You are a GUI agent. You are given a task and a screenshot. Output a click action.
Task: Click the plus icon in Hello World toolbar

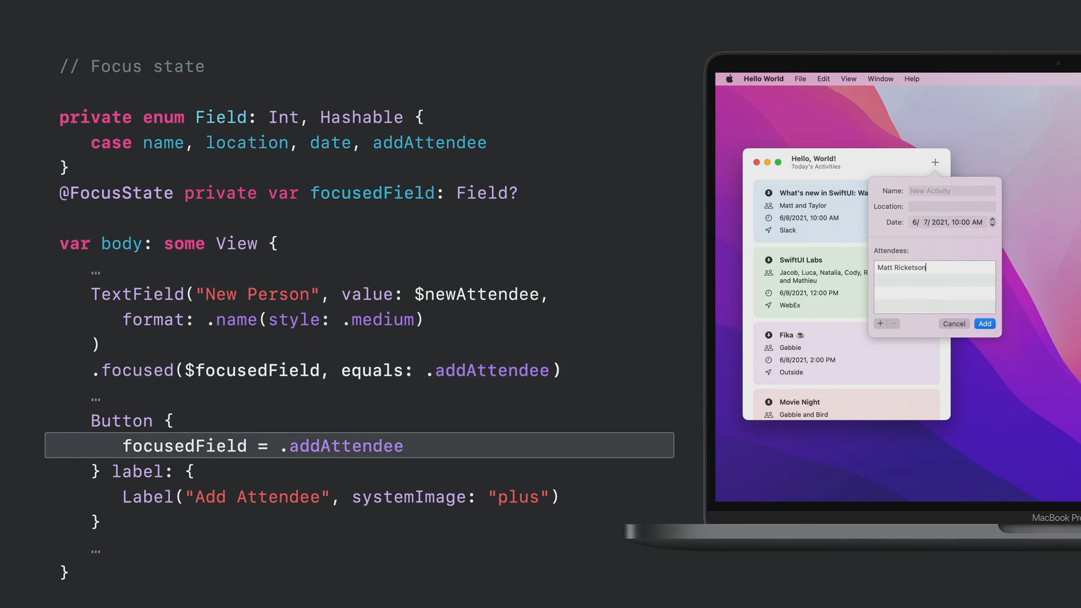(935, 162)
